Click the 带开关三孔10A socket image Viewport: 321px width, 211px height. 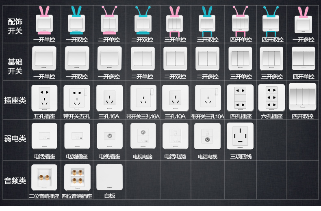(208, 98)
